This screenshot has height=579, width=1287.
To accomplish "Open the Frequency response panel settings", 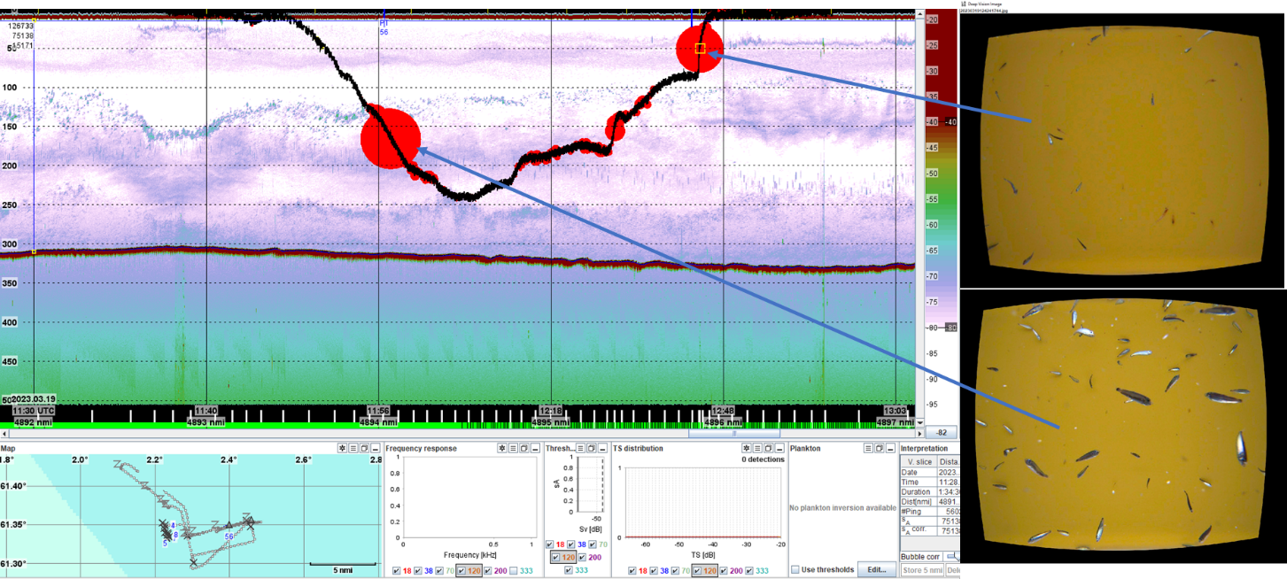I will coord(503,448).
